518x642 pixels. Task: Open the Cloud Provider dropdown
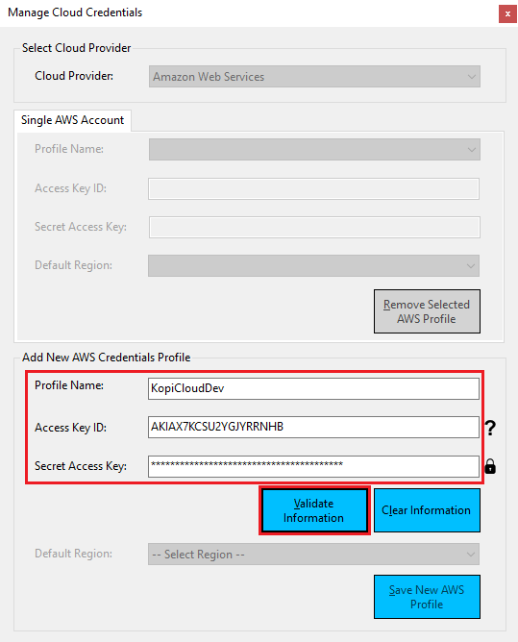tap(314, 77)
